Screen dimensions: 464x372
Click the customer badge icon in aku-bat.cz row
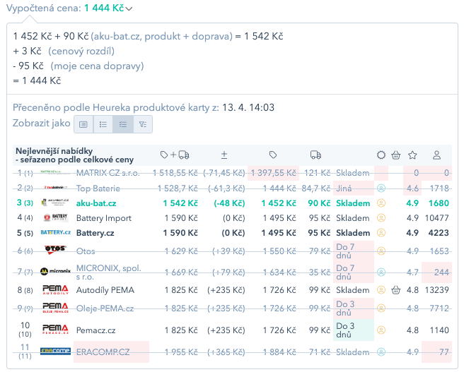[x=381, y=203]
